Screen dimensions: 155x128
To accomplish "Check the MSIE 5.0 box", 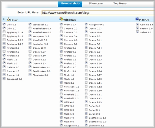I will click(x=61, y=106).
